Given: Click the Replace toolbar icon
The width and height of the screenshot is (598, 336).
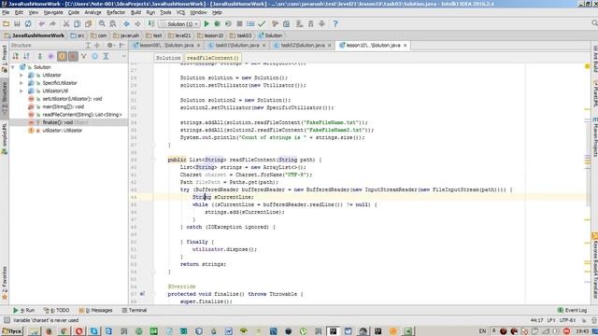Looking at the screenshot, I should click(x=113, y=24).
